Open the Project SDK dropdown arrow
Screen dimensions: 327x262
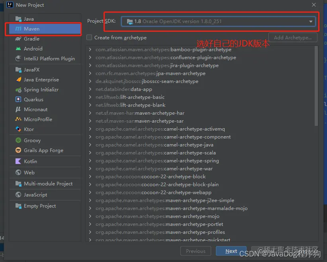click(x=311, y=21)
